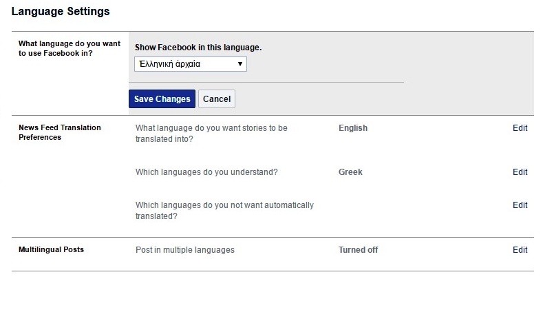Edit the Multilingual Posts setting
This screenshot has width=543, height=332.
click(x=520, y=249)
